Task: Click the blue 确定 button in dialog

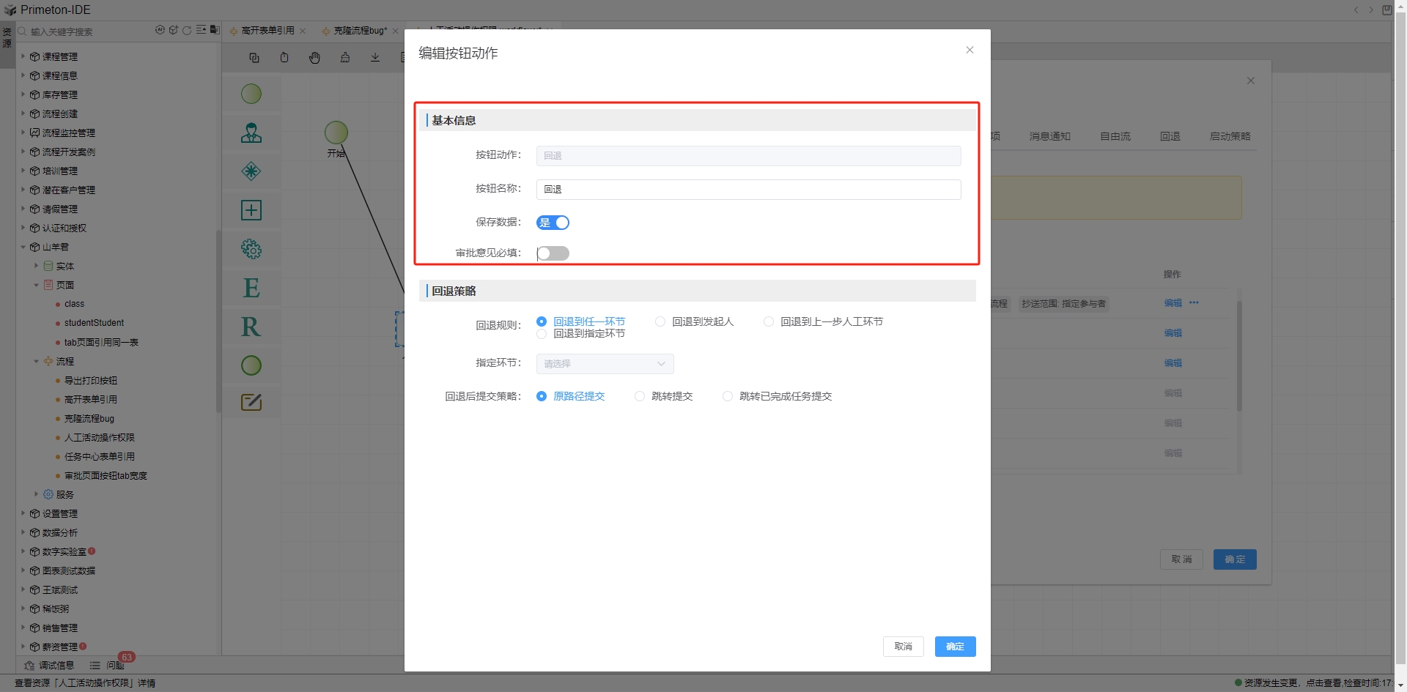Action: tap(955, 647)
